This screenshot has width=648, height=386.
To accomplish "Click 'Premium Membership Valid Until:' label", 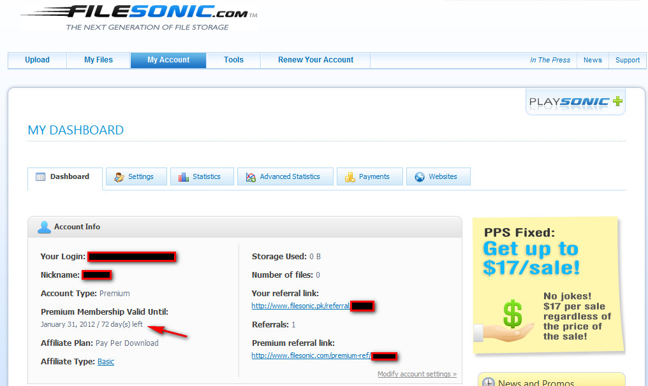I will pos(105,312).
